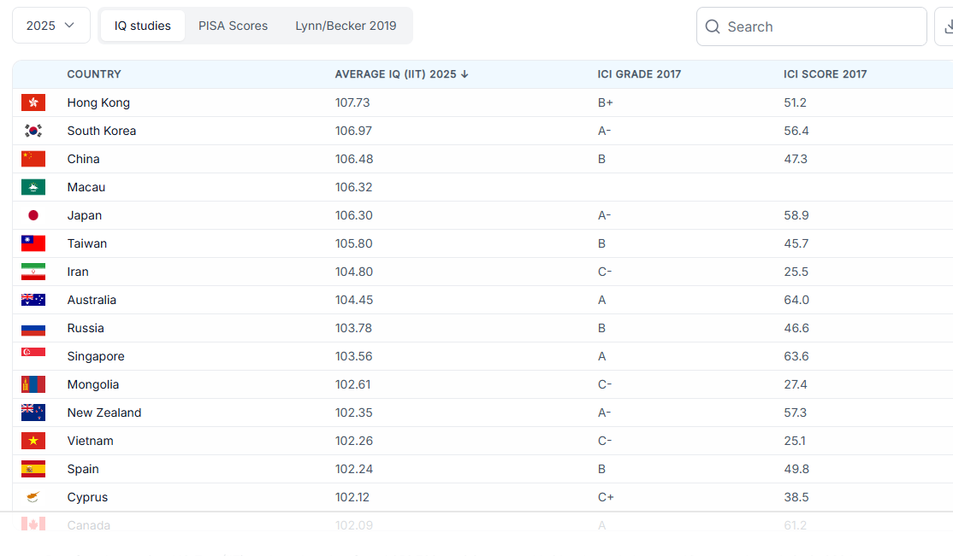The height and width of the screenshot is (556, 953).
Task: Click the country name Hong Kong
Action: tap(98, 102)
